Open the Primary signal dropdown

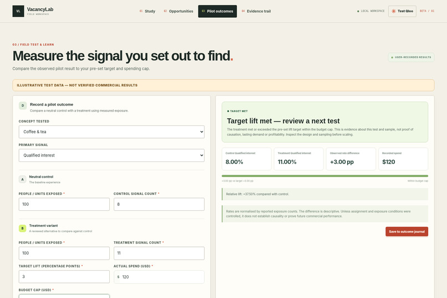[x=111, y=155]
